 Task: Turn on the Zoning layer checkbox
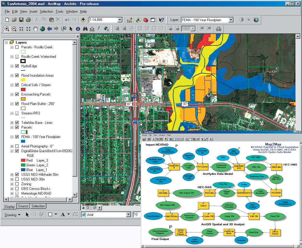tap(17, 184)
